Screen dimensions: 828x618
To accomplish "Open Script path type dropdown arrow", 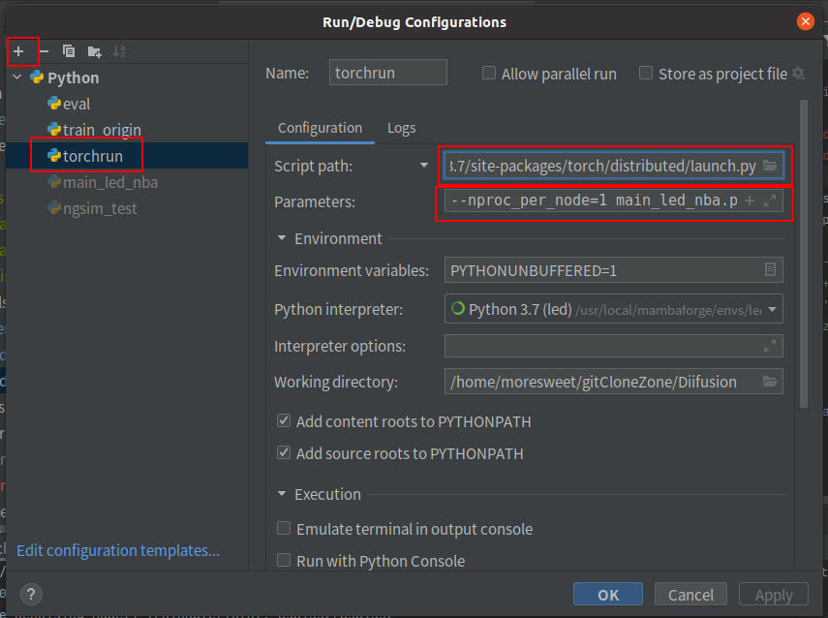I will coord(424,166).
